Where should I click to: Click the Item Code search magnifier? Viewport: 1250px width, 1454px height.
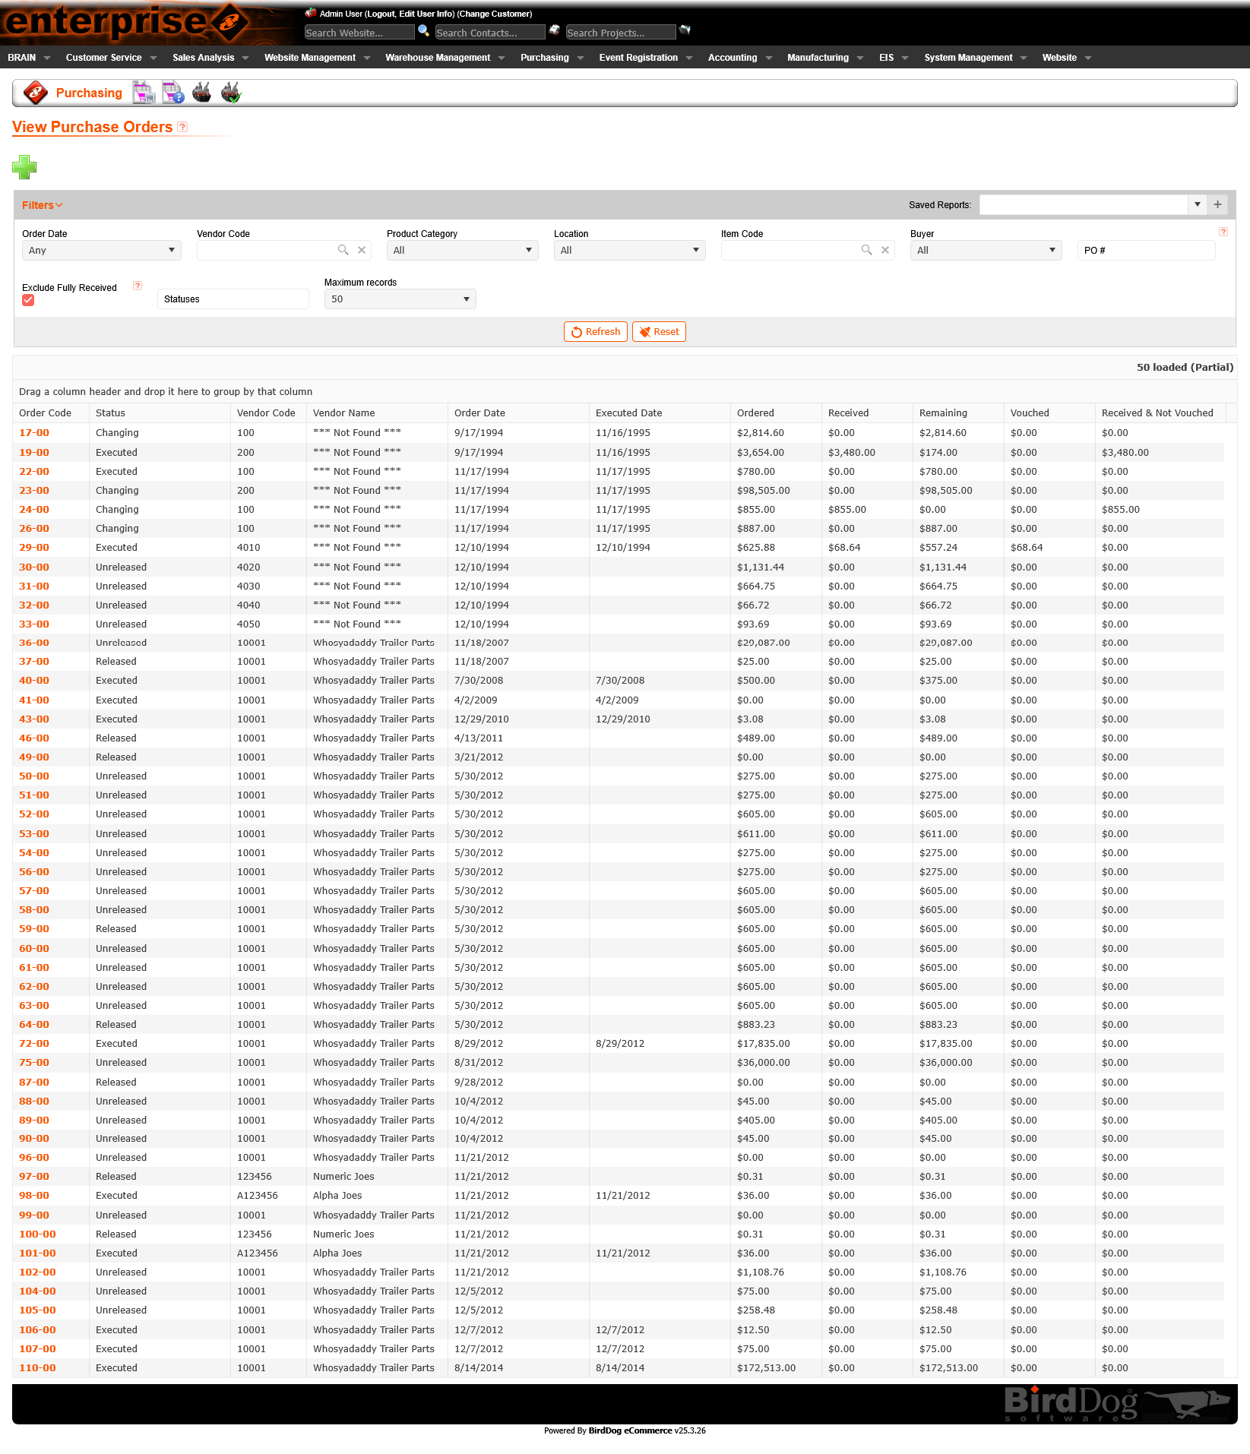pyautogui.click(x=866, y=250)
